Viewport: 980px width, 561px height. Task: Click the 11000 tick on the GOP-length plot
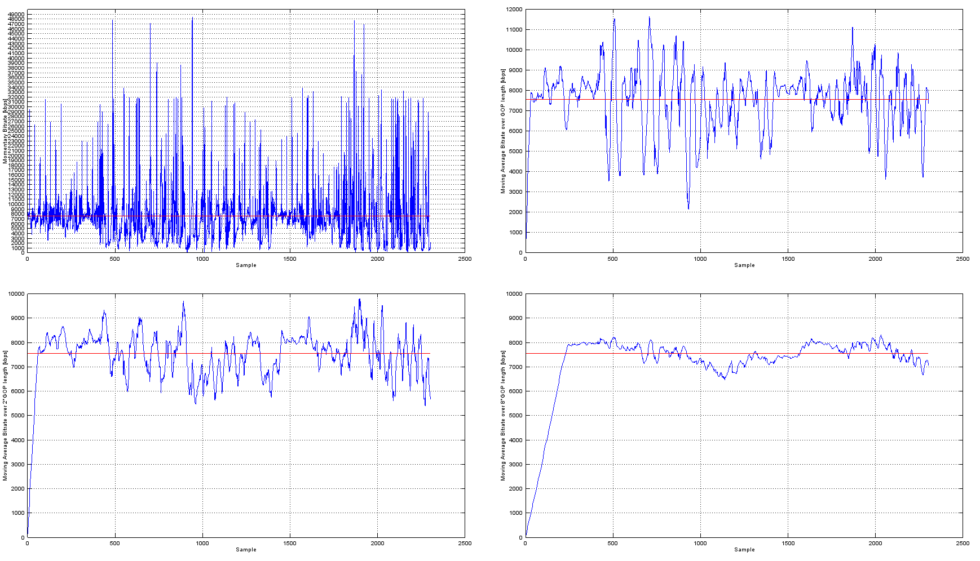pos(514,30)
